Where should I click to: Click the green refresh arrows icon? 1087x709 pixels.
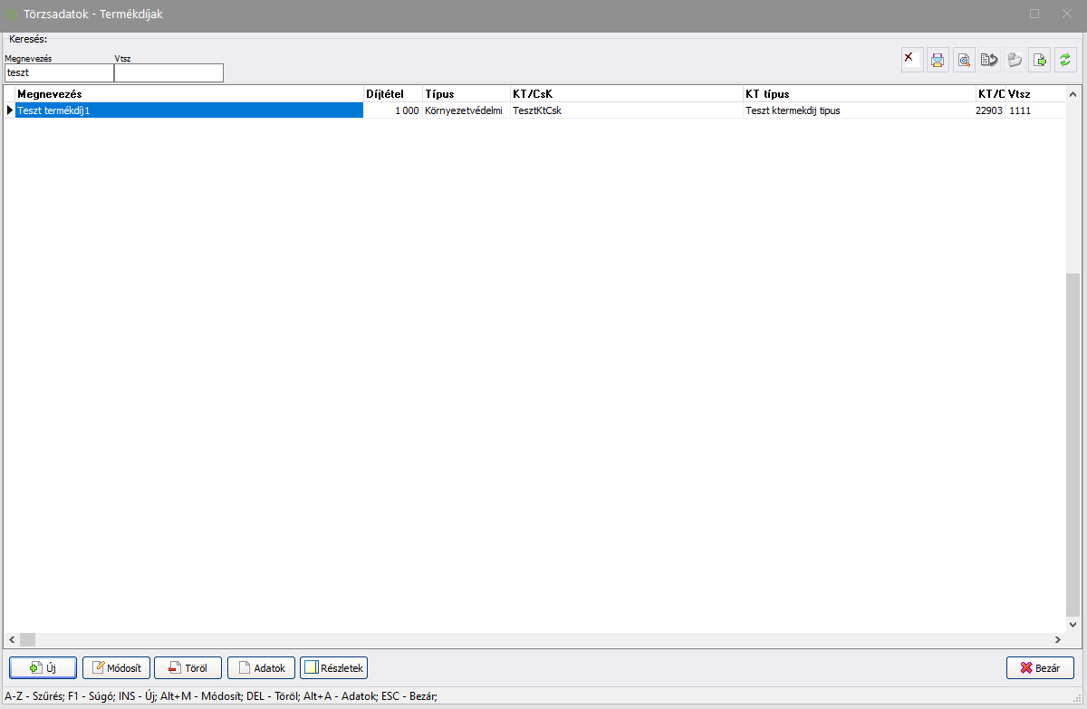(x=1065, y=60)
